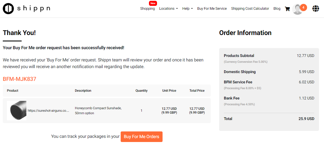Viewport: 324px width, 147px height.
Task: Click the sunshade product thumbnail image
Action: pyautogui.click(x=17, y=111)
